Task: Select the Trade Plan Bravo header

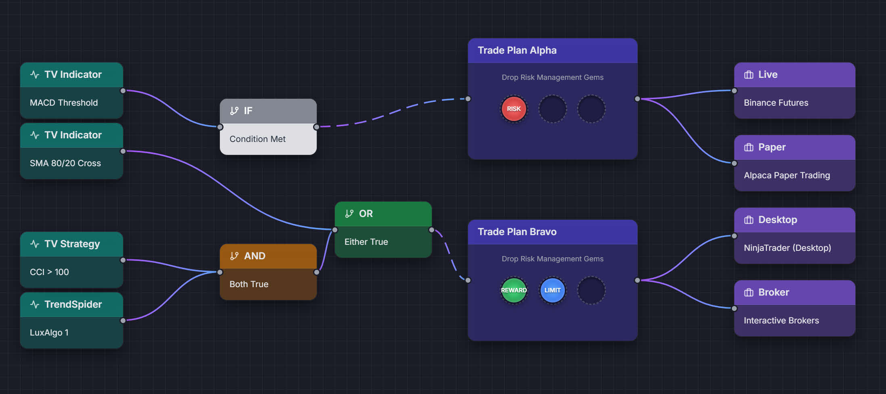Action: 552,232
